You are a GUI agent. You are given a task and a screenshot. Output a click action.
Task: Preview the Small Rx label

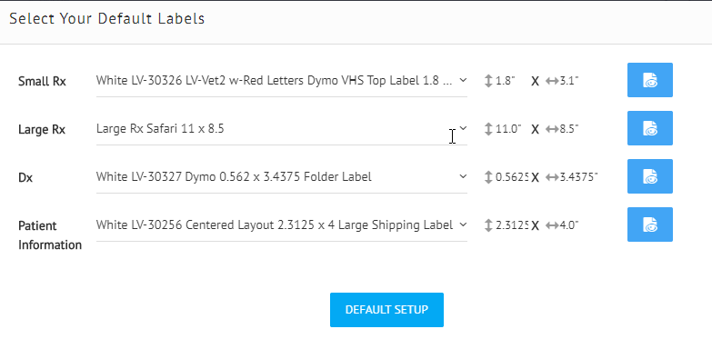coord(650,80)
